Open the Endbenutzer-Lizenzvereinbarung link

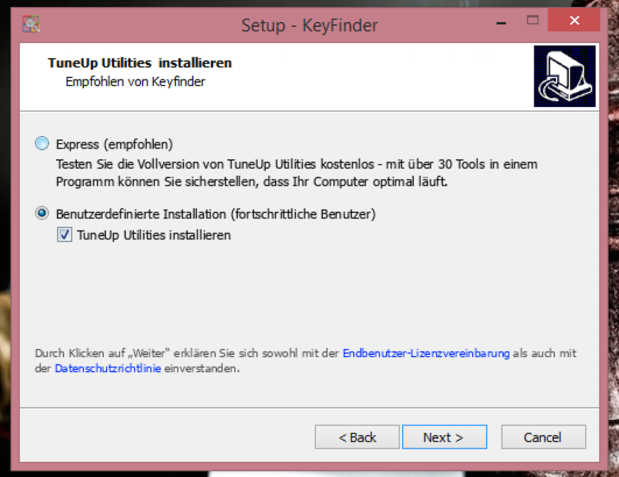click(426, 353)
